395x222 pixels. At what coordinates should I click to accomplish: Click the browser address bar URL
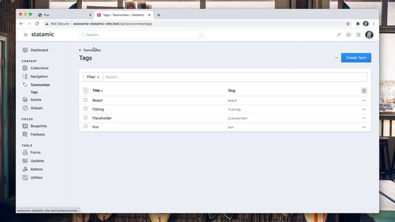tap(112, 23)
